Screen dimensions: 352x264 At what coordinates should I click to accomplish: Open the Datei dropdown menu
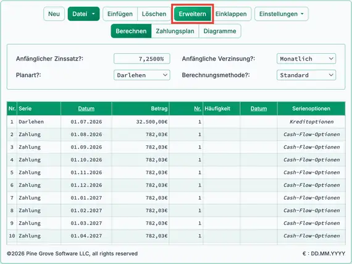pos(83,14)
